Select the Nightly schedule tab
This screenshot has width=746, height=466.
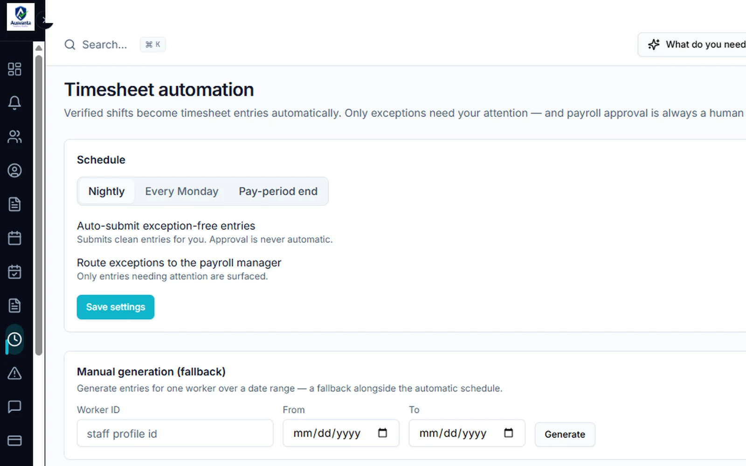click(x=107, y=191)
